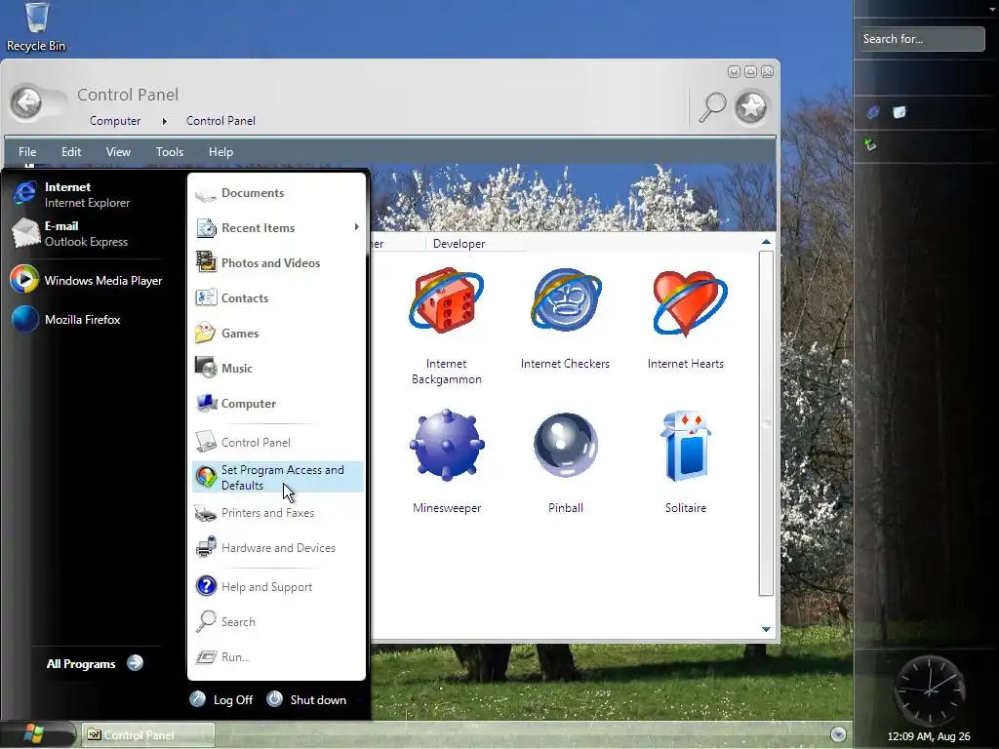
Task: Launch the Pinball icon
Action: coord(566,445)
